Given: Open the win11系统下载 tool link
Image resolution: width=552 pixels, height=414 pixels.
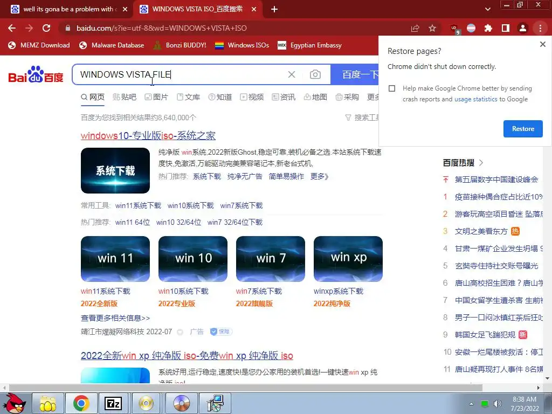Looking at the screenshot, I should (138, 205).
